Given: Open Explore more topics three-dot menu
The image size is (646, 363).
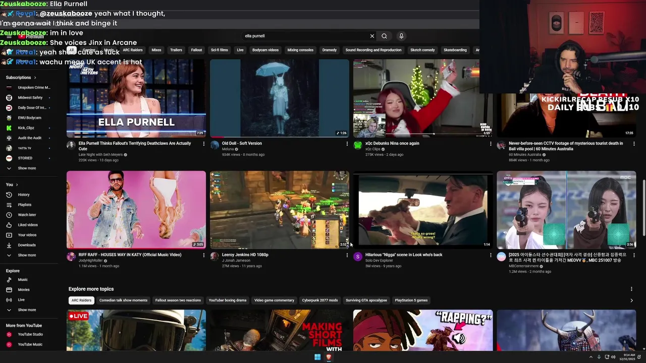Looking at the screenshot, I should tap(631, 289).
